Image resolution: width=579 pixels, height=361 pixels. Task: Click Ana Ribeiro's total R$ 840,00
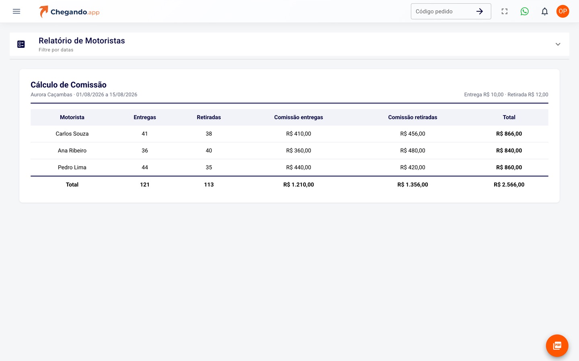tap(509, 150)
